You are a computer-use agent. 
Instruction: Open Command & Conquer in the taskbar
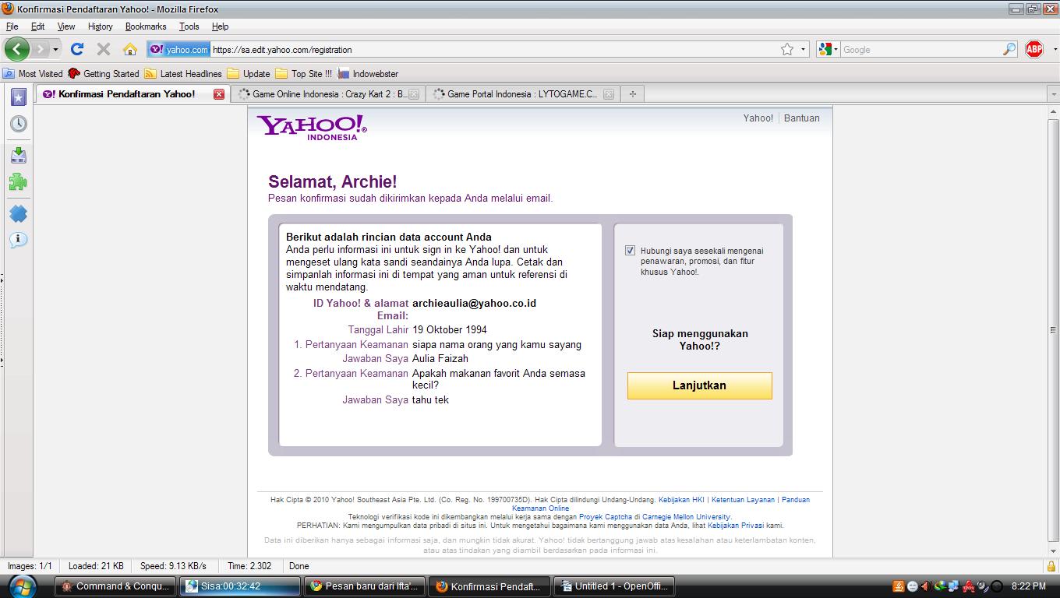(117, 586)
